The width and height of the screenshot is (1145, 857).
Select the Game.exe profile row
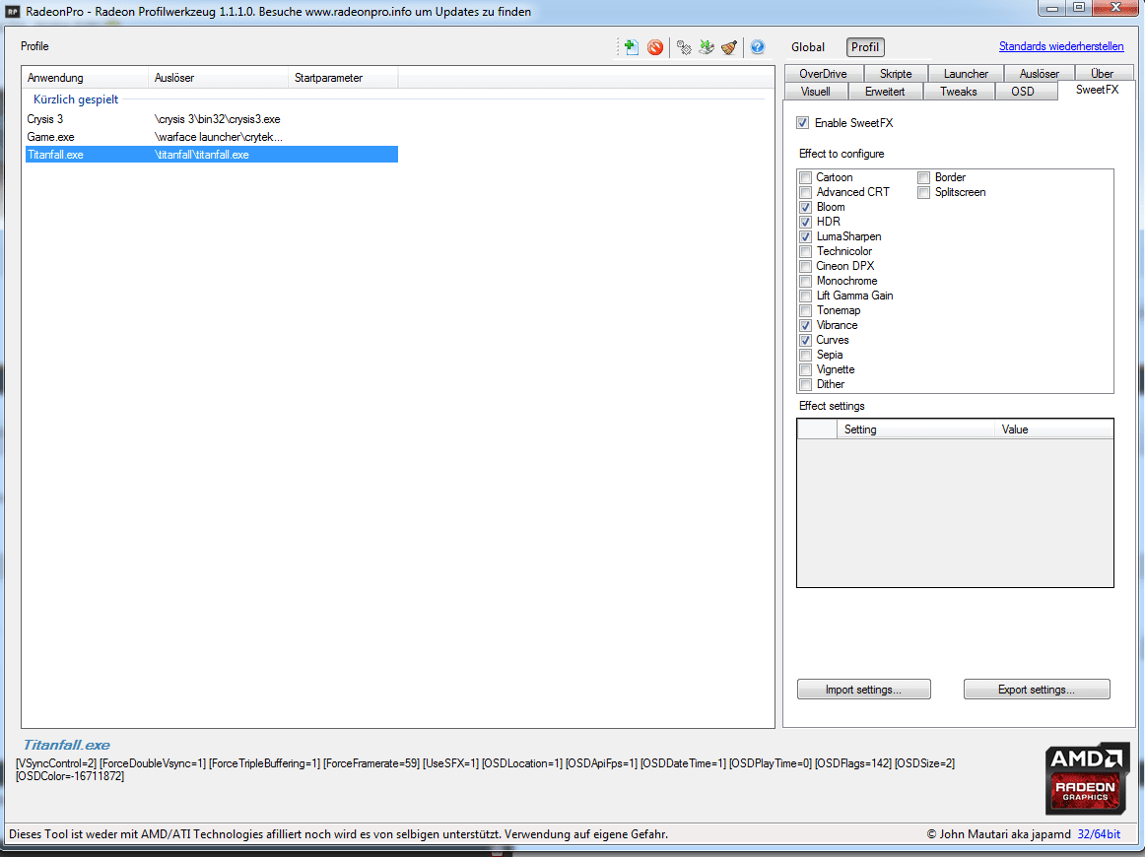(212, 137)
